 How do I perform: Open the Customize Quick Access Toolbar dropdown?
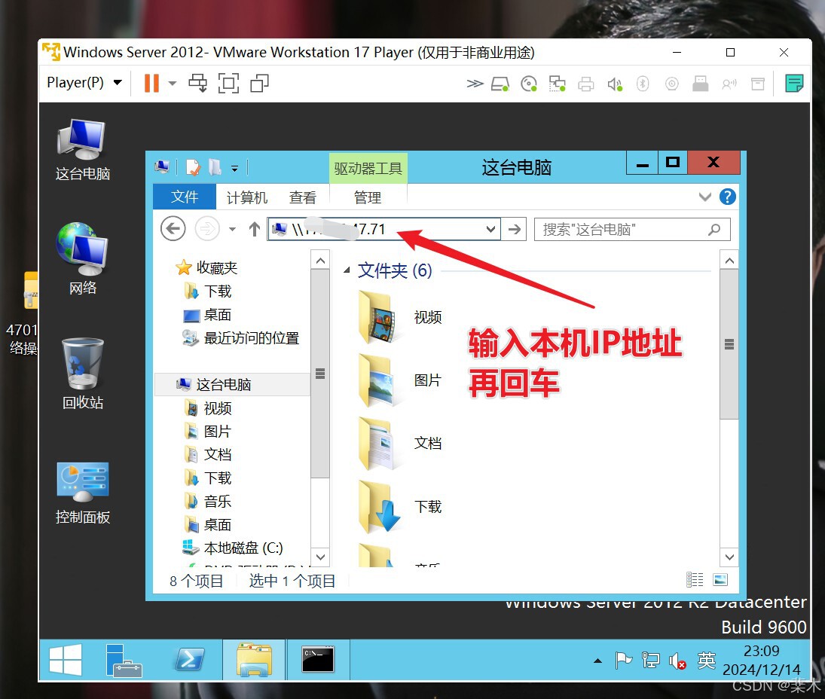[234, 169]
